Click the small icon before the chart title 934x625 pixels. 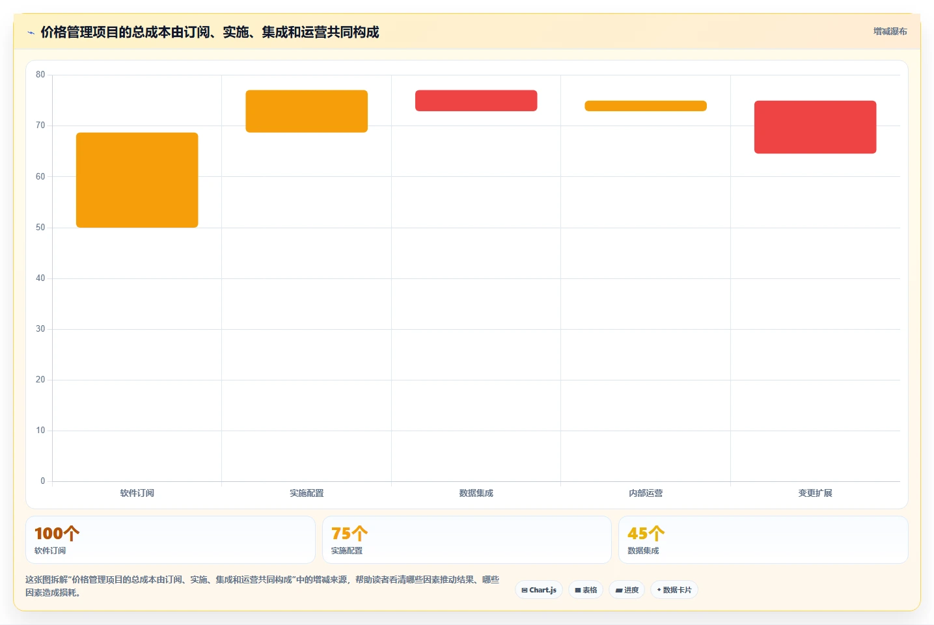[x=31, y=33]
